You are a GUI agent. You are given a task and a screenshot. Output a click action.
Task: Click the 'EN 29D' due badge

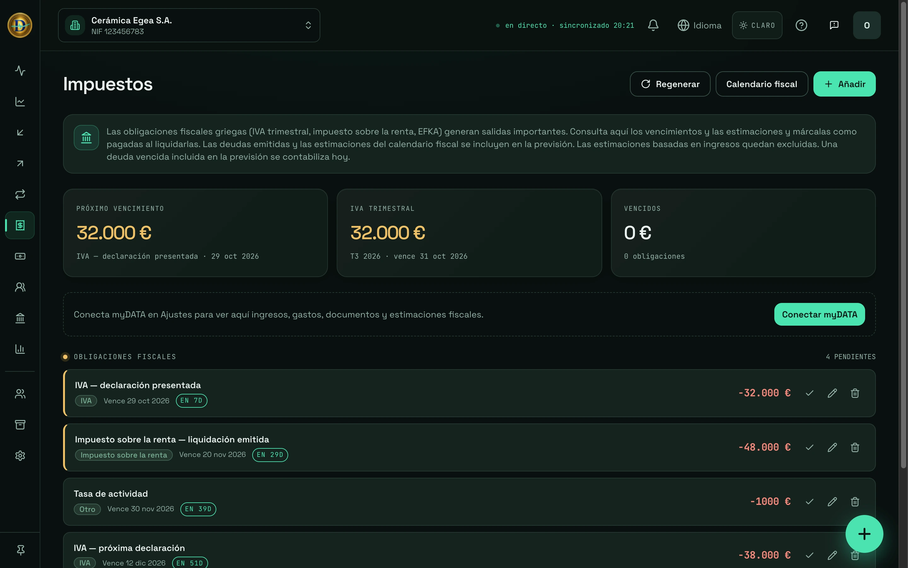[270, 454]
